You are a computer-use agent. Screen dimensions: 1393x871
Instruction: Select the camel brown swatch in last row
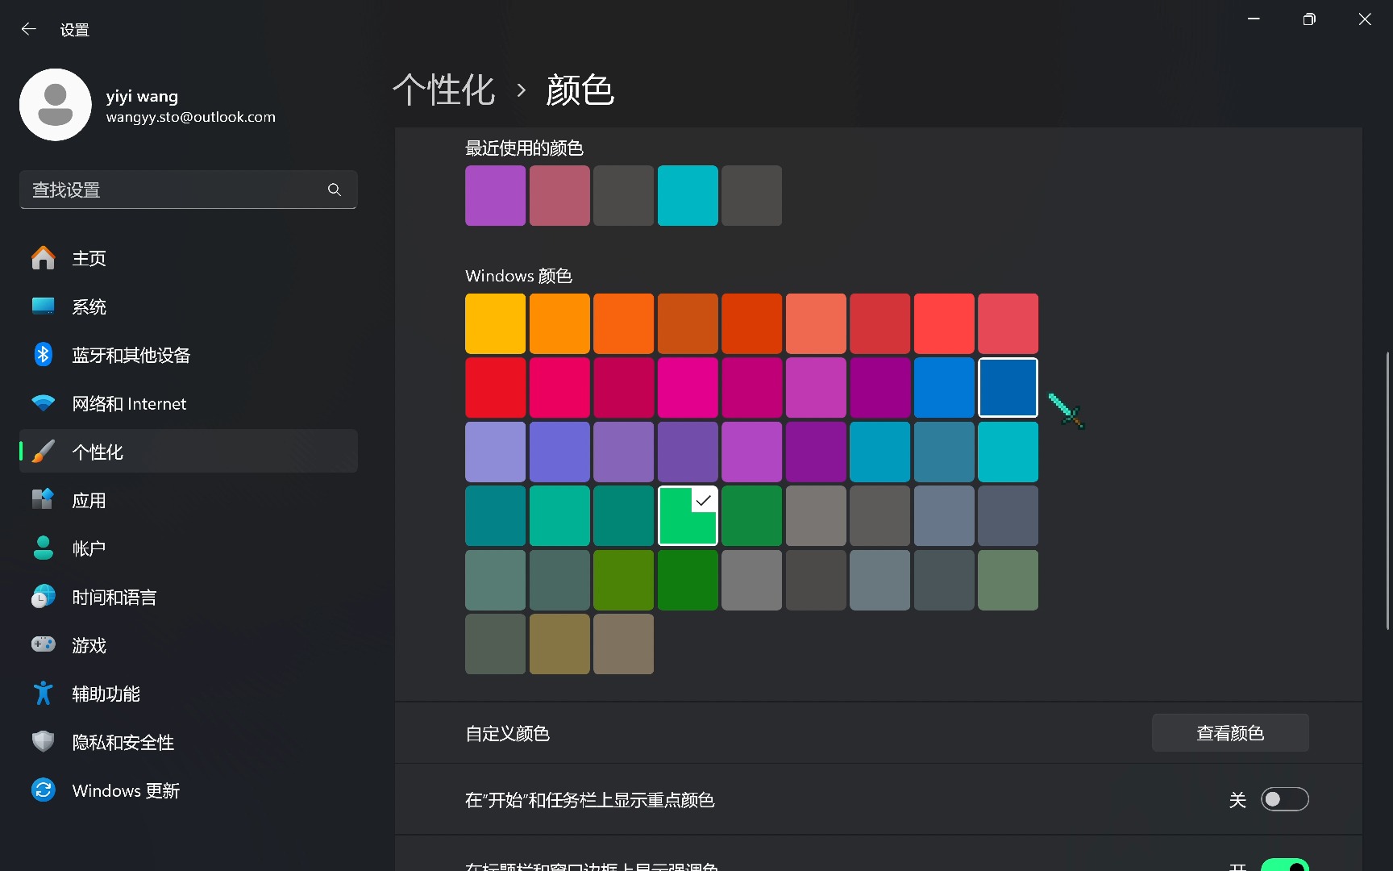pos(559,644)
